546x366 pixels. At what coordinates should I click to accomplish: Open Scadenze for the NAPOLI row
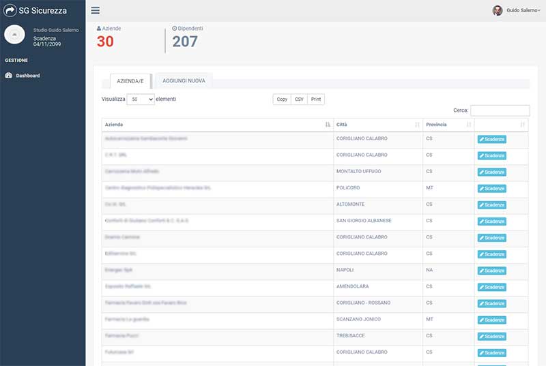click(491, 271)
